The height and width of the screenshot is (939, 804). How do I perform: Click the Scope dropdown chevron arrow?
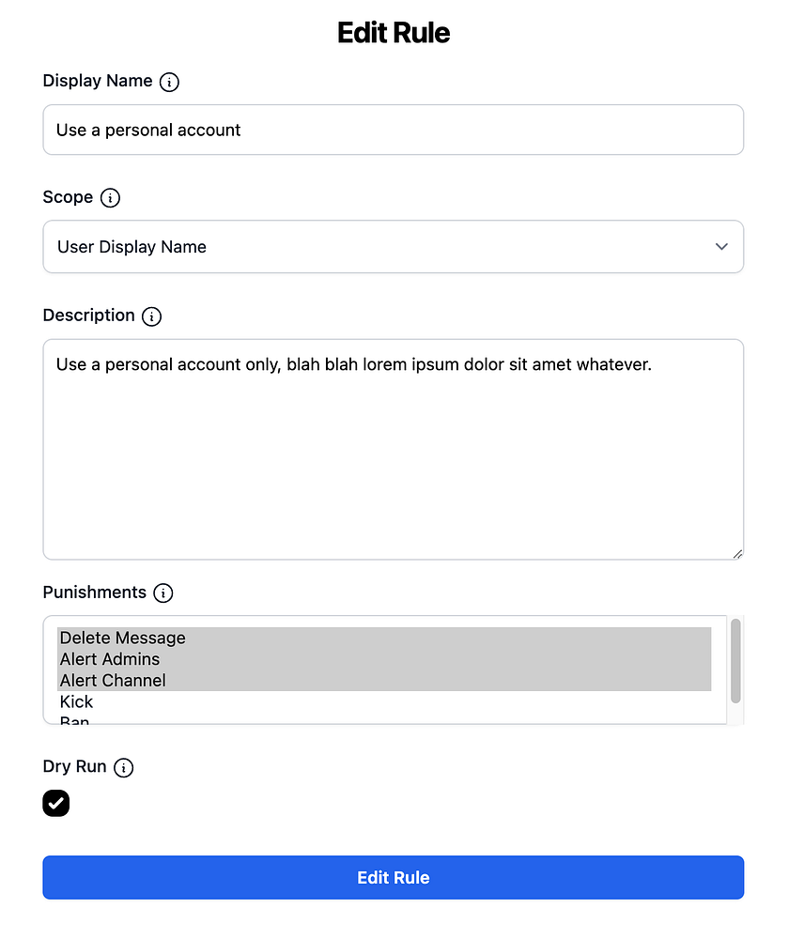tap(721, 247)
